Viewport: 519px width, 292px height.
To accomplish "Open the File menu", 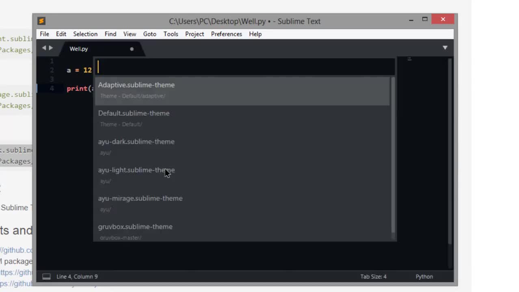I will (44, 34).
